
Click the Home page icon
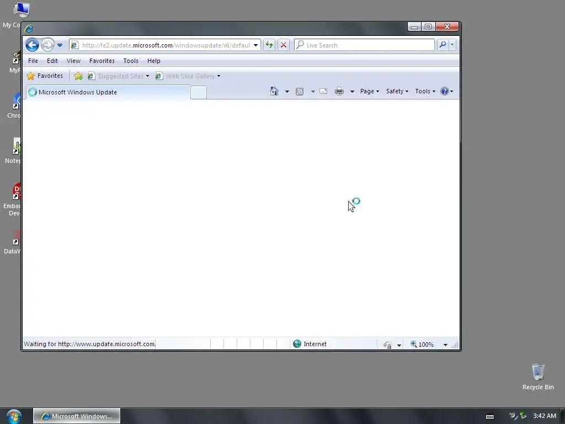tap(274, 91)
